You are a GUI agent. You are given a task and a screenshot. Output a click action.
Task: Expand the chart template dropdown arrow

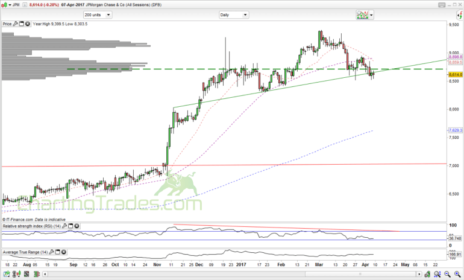point(371,15)
